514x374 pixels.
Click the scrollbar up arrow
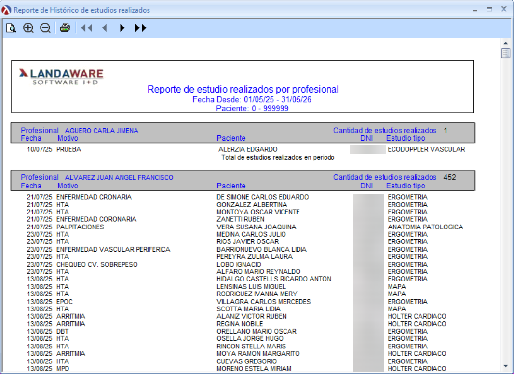click(x=505, y=43)
